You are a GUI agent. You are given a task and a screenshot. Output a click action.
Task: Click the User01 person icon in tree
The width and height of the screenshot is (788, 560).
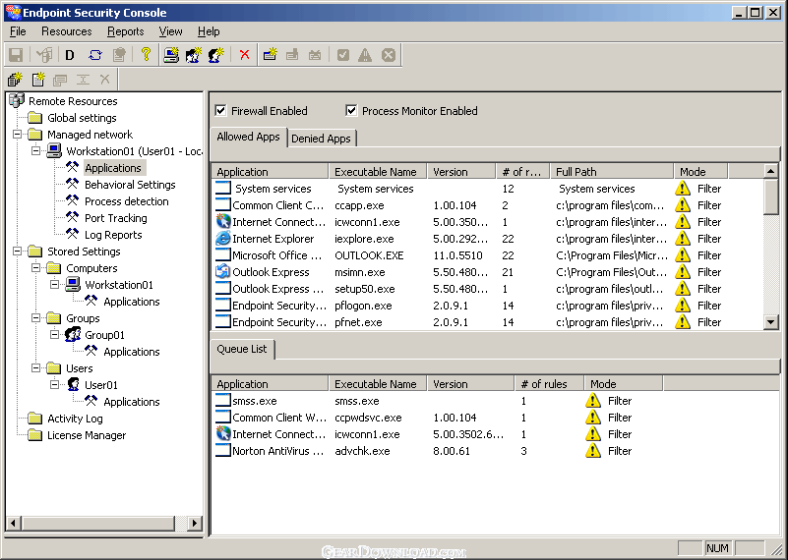point(73,384)
